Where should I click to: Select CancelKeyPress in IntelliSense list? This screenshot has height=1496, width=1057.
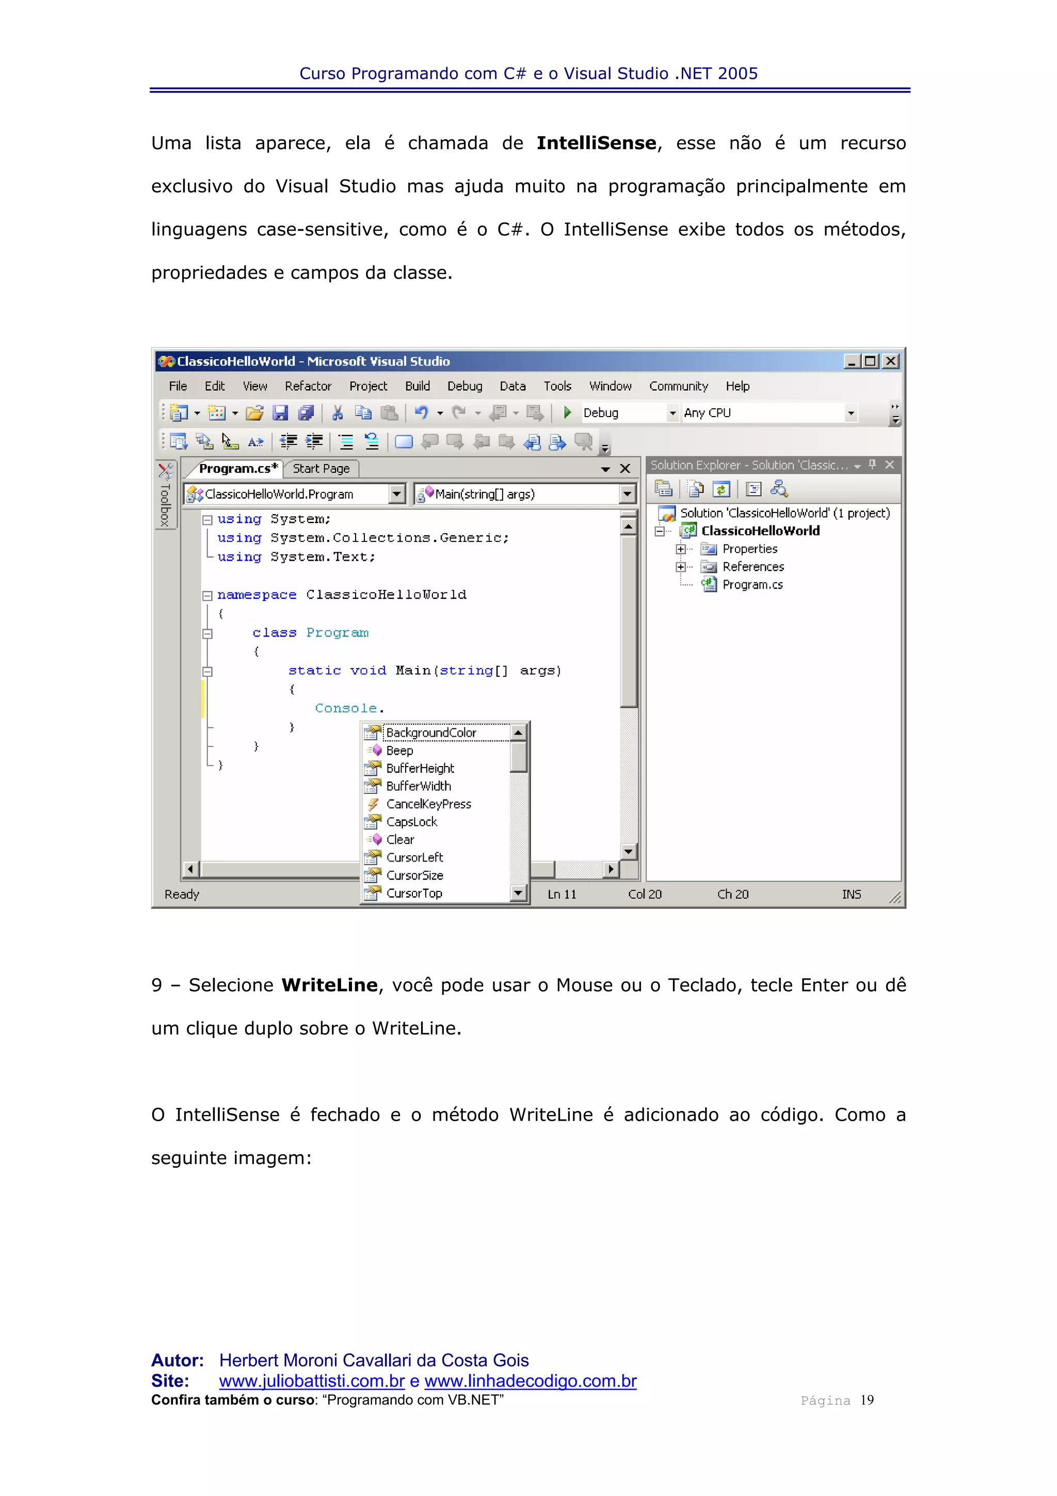point(436,804)
